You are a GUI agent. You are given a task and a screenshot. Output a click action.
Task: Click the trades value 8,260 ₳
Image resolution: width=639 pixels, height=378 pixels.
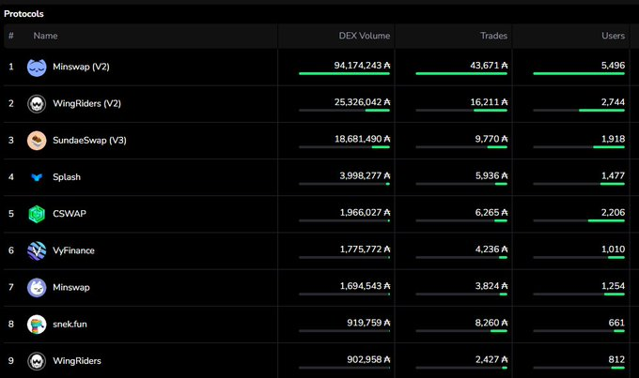pos(491,323)
